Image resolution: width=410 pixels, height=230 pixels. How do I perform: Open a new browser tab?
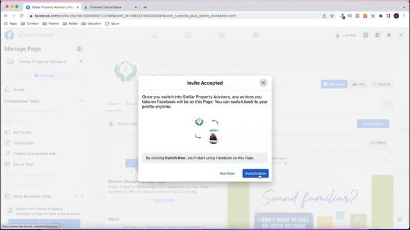[145, 7]
